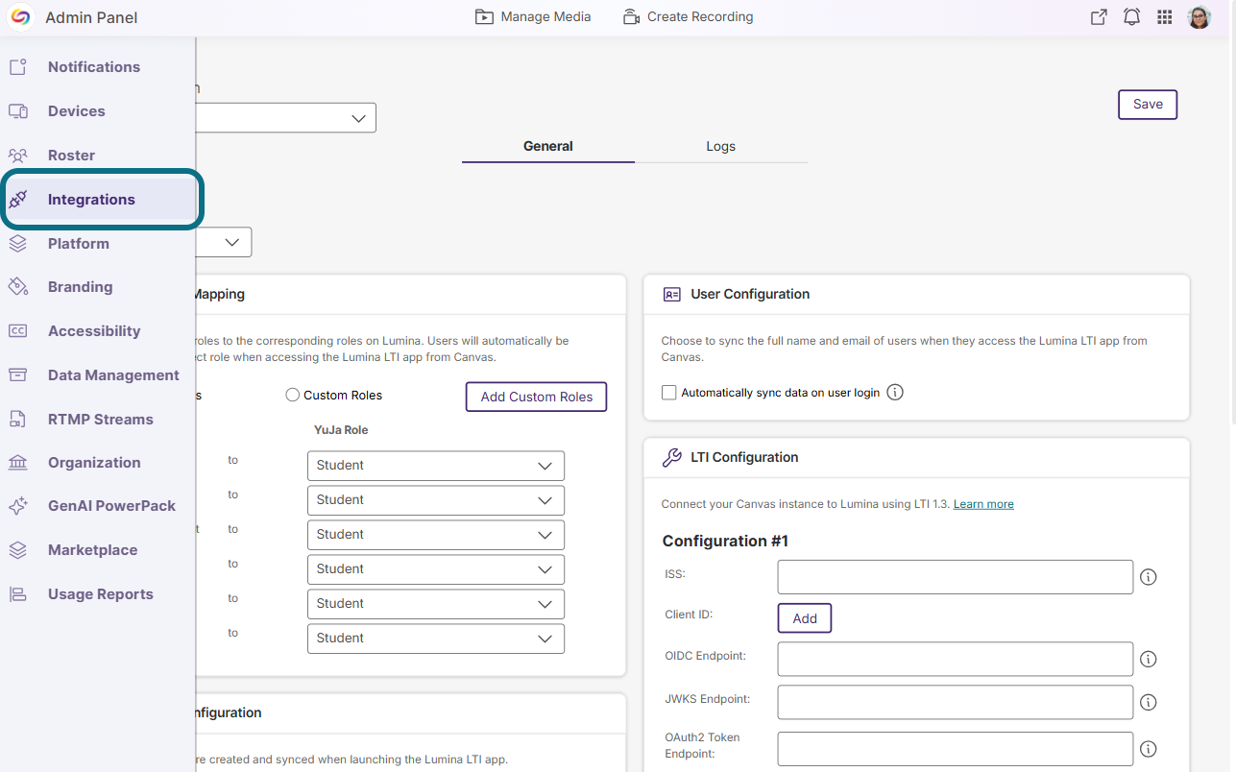Click the Marketplace icon
Screen dimensions: 1236x772
tap(17, 550)
